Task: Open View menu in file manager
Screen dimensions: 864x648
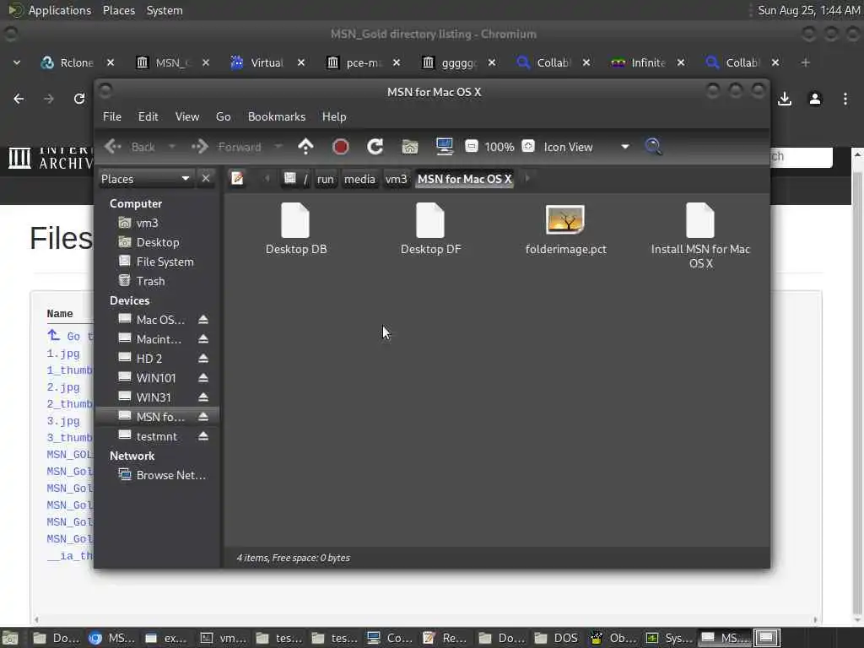Action: [187, 116]
